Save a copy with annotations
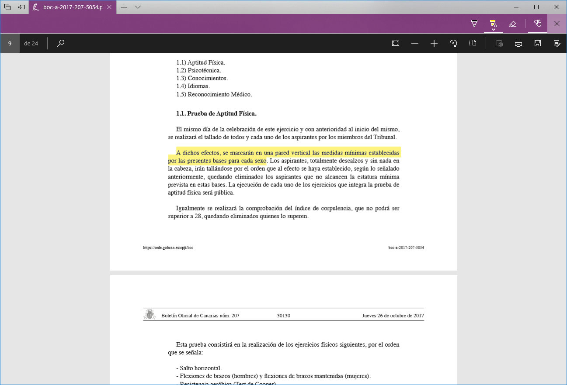Image resolution: width=567 pixels, height=385 pixels. click(556, 43)
